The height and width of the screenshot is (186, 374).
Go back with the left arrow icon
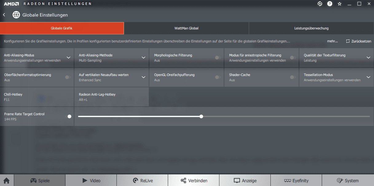[4, 15]
